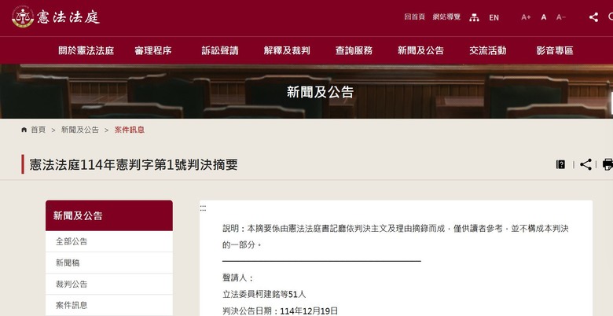This screenshot has width=613, height=316.
Task: Click the home icon in breadcrumb
Action: (24, 130)
